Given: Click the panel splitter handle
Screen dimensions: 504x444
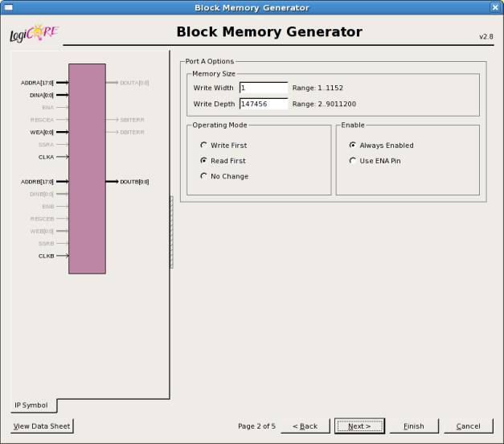Looking at the screenshot, I should pyautogui.click(x=171, y=232).
